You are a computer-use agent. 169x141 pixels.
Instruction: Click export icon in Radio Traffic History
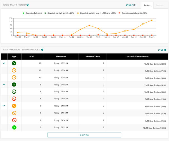(130, 5)
